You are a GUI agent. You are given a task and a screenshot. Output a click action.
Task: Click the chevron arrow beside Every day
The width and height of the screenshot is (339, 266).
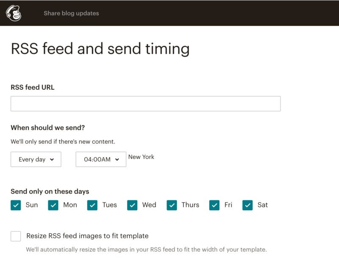52,160
